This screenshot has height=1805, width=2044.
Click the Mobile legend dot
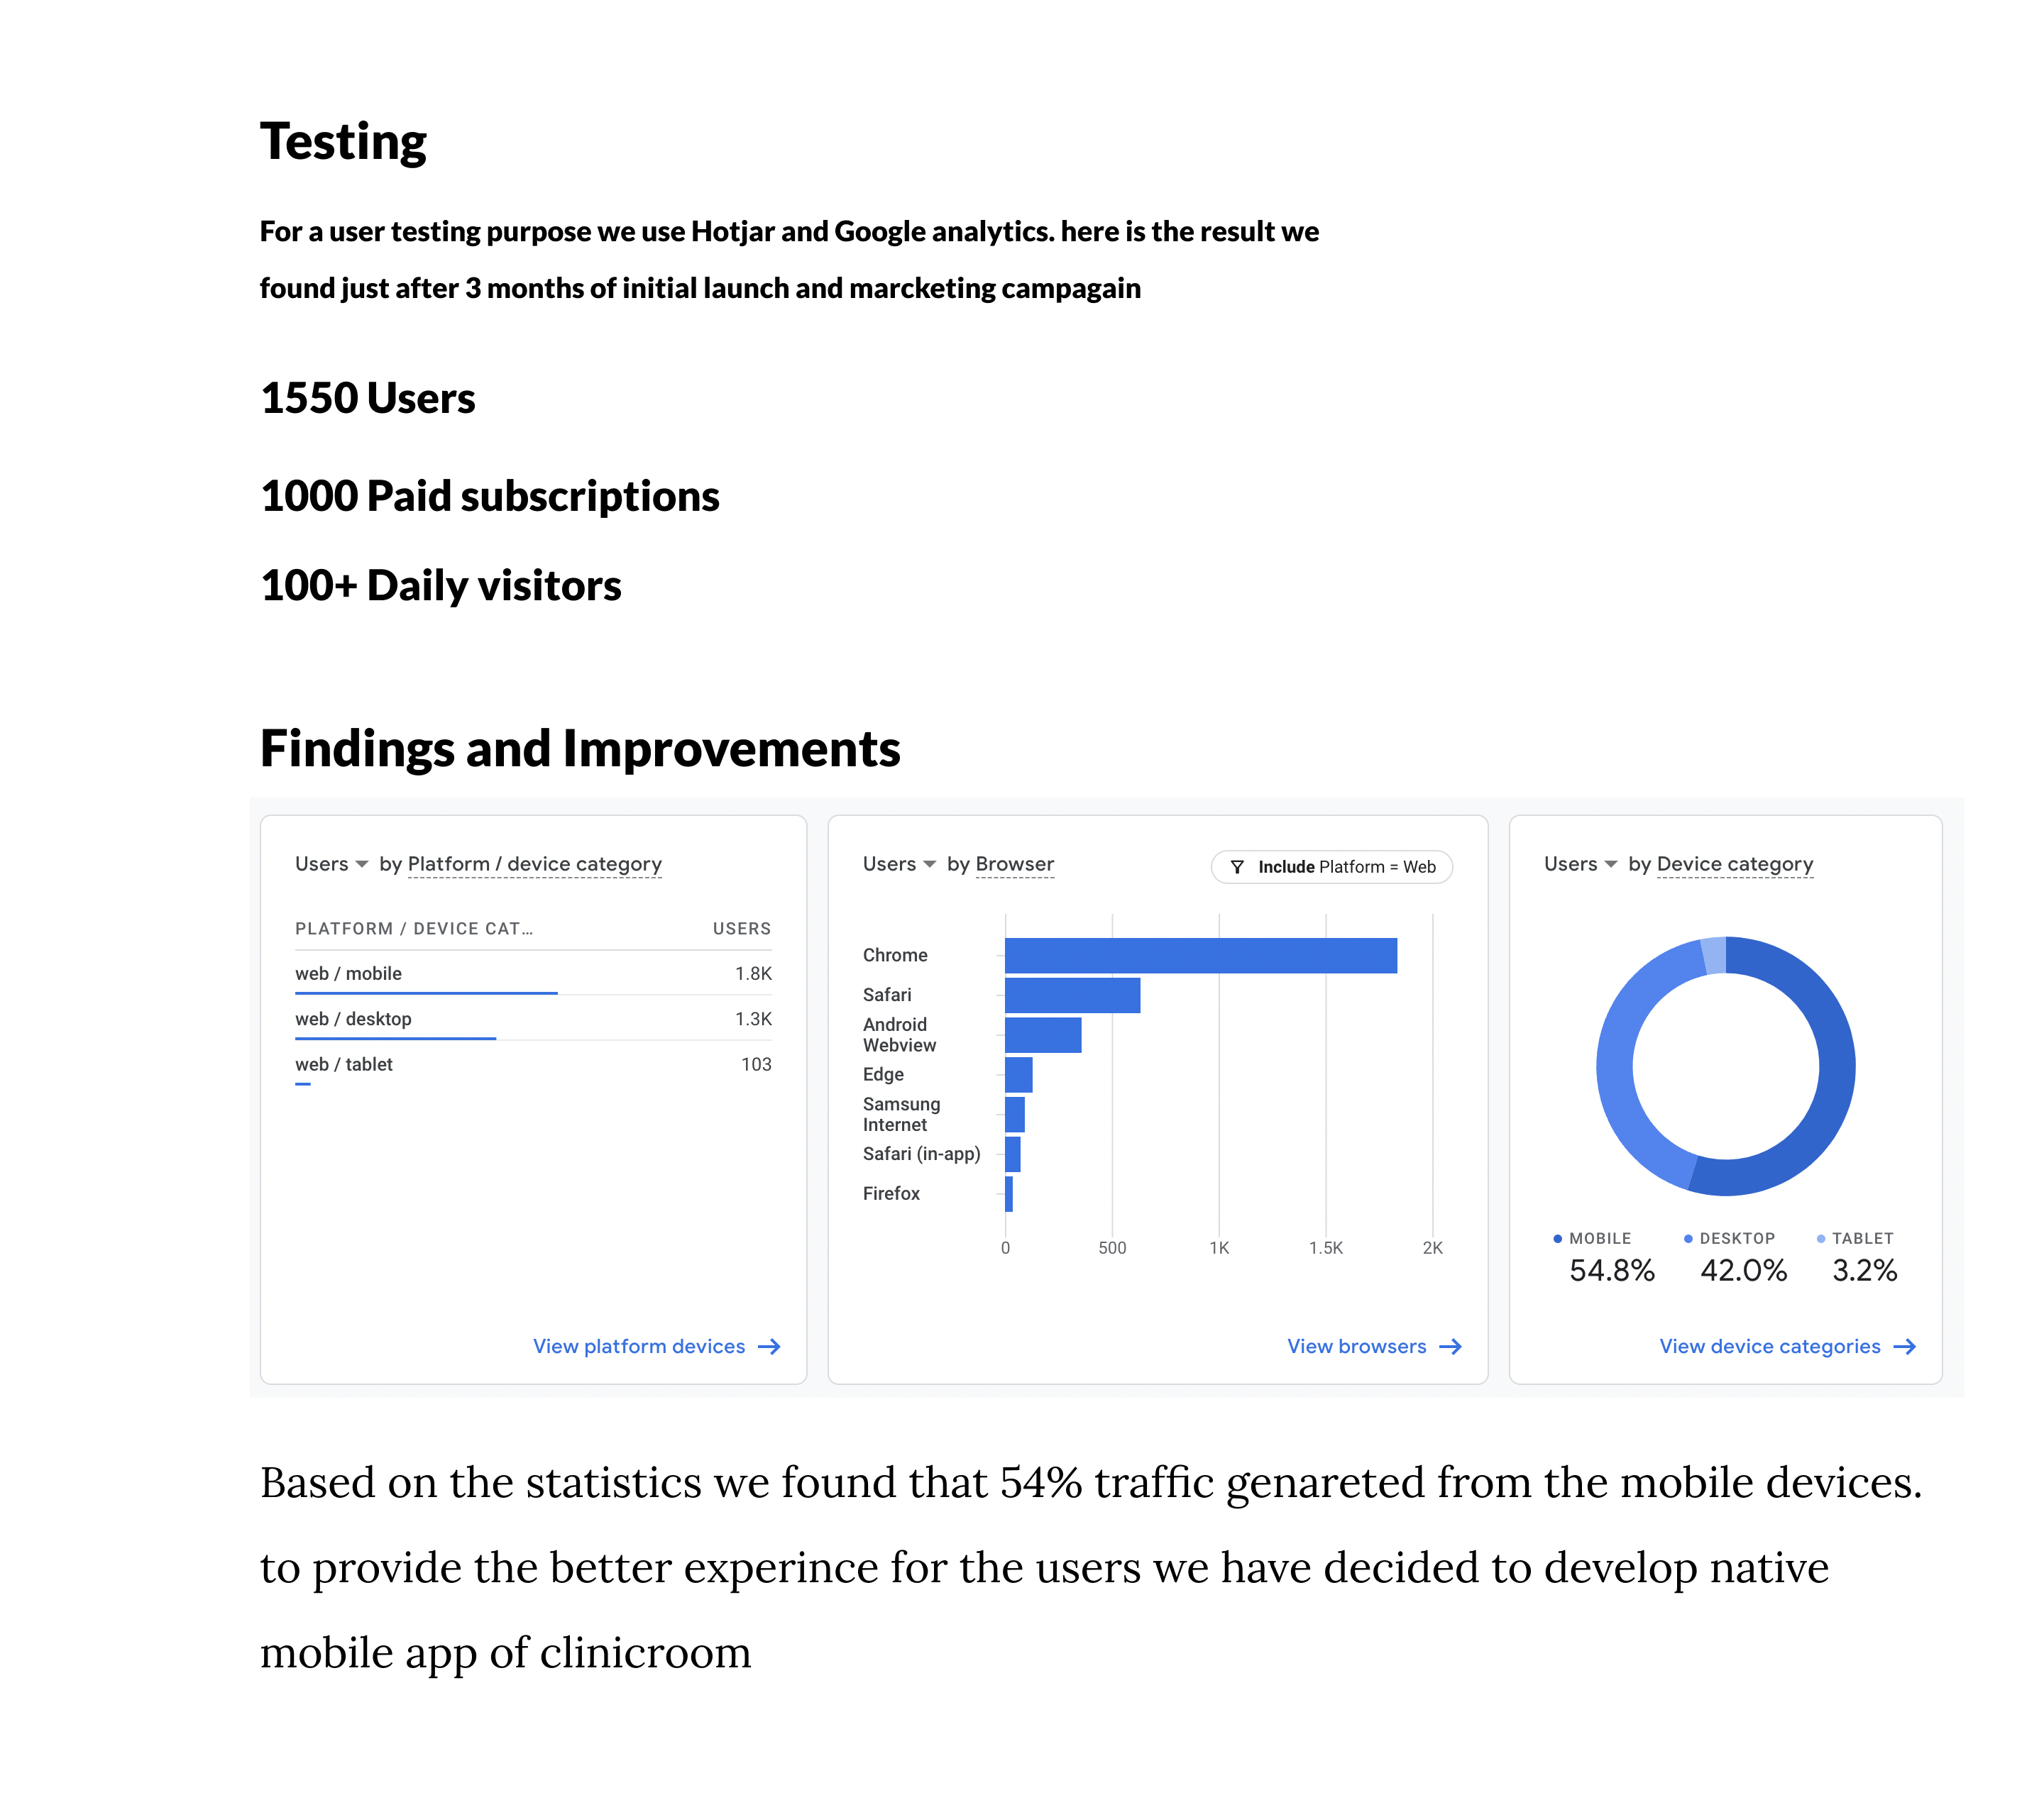click(1557, 1238)
